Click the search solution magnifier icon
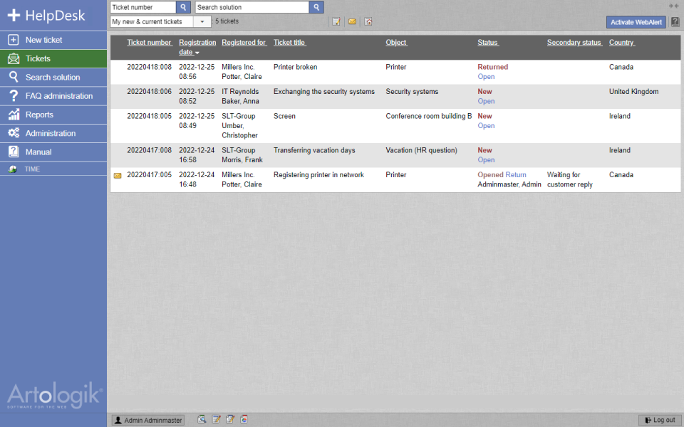 click(x=316, y=6)
